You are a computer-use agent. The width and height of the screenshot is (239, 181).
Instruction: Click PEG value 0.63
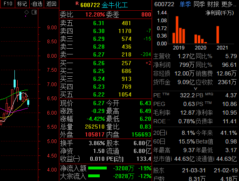pyautogui.click(x=189, y=104)
